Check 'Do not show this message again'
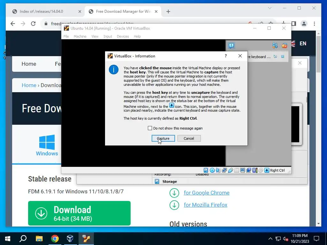This screenshot has height=245, width=327. point(150,128)
